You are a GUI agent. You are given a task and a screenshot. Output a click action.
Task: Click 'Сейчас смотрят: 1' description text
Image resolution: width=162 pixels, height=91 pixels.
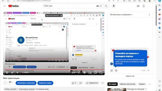tap(11, 89)
